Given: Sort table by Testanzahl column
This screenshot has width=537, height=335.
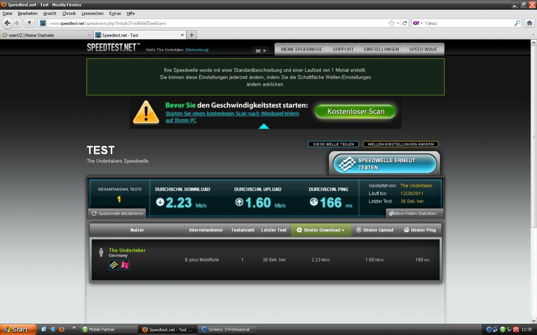Looking at the screenshot, I should (x=243, y=230).
